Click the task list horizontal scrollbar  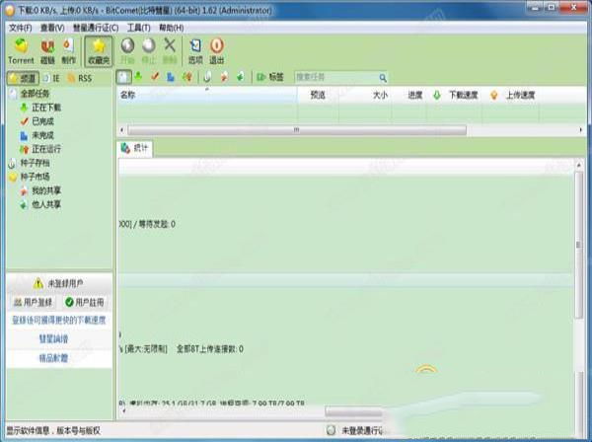point(296,130)
